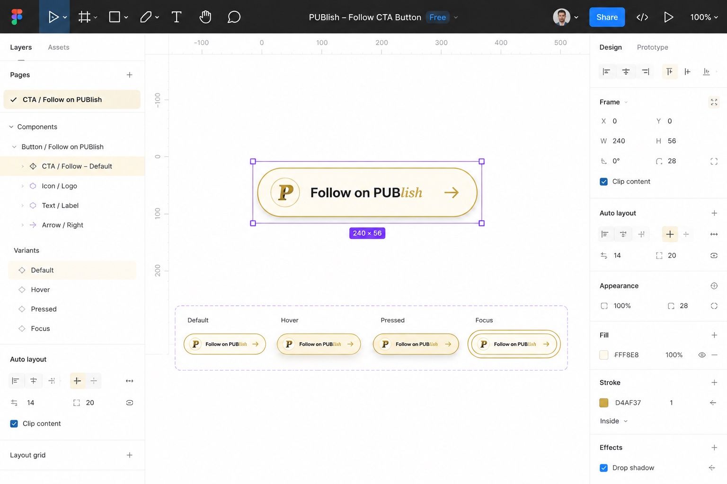This screenshot has height=484, width=727.
Task: Disable the Drop shadow effect
Action: 603,468
